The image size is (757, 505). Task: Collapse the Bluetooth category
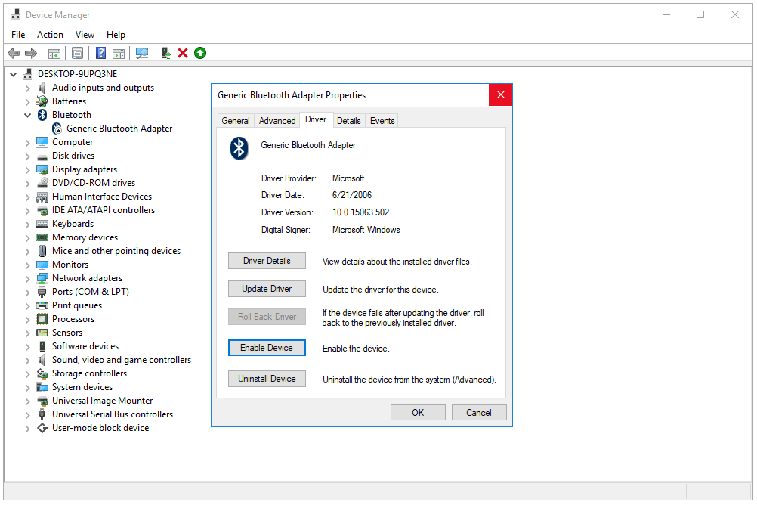click(28, 115)
